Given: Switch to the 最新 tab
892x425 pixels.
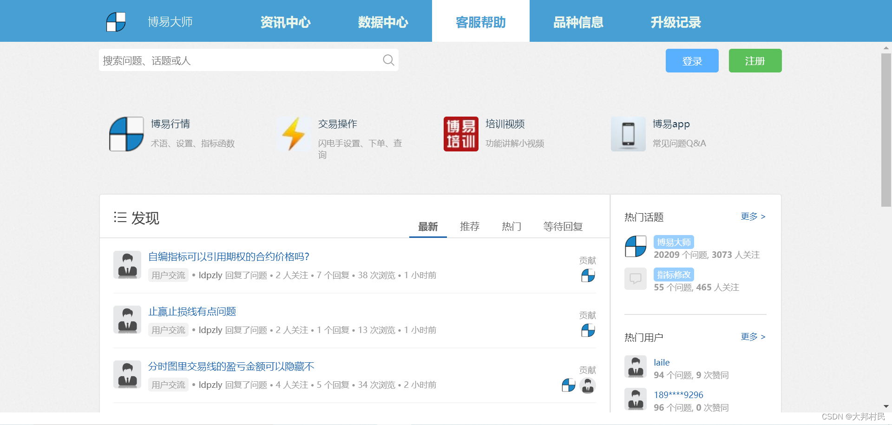Looking at the screenshot, I should pos(428,226).
